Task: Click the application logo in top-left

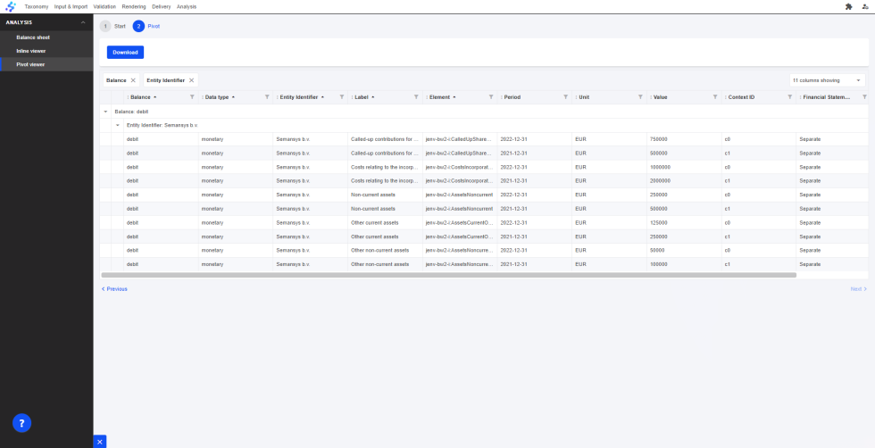Action: pyautogui.click(x=11, y=6)
